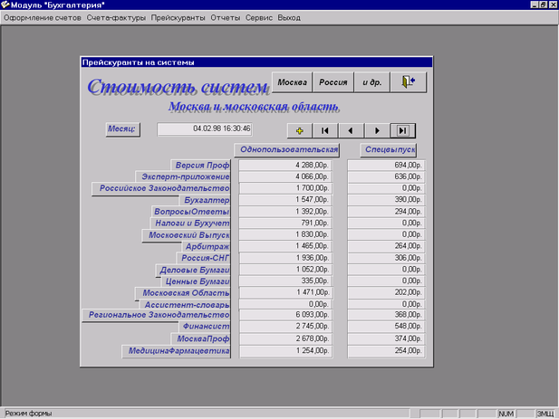Select the Налоги и Бухучет label
559x419 pixels.
[x=190, y=224]
